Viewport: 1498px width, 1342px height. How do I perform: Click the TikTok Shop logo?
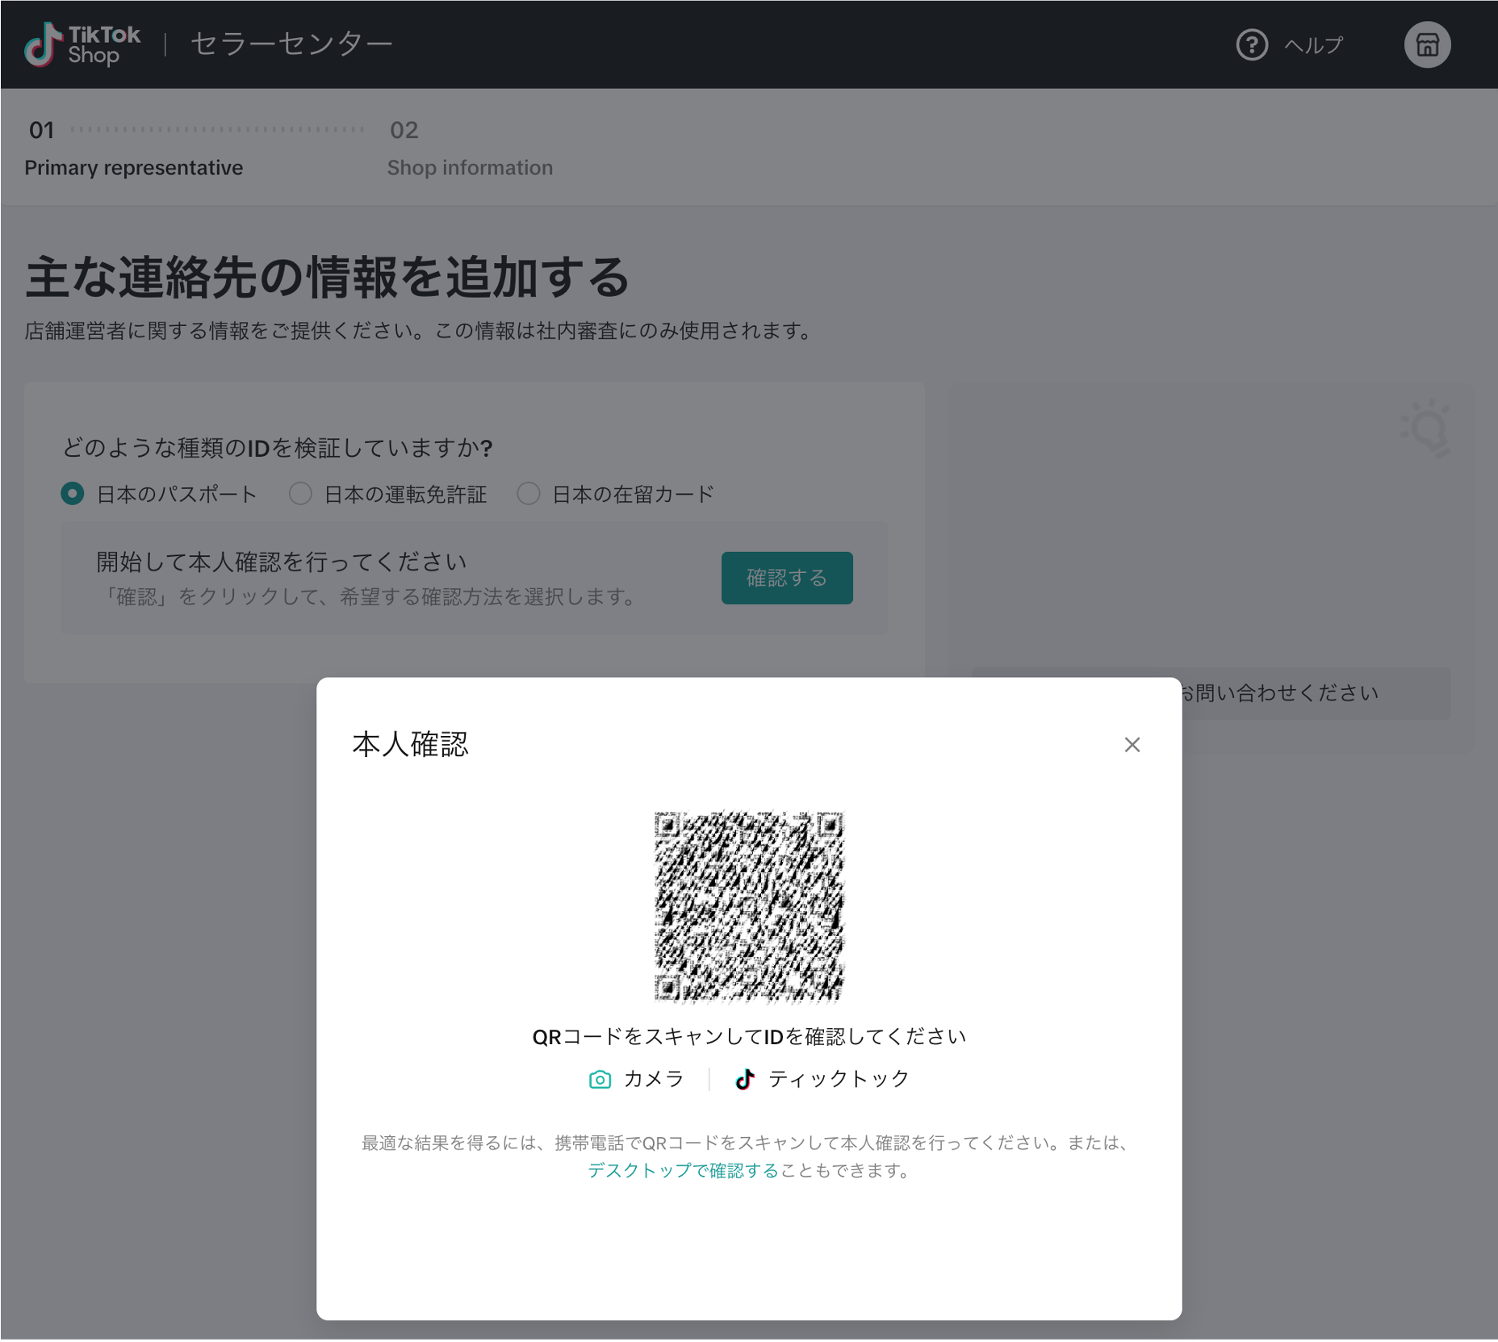pos(82,44)
